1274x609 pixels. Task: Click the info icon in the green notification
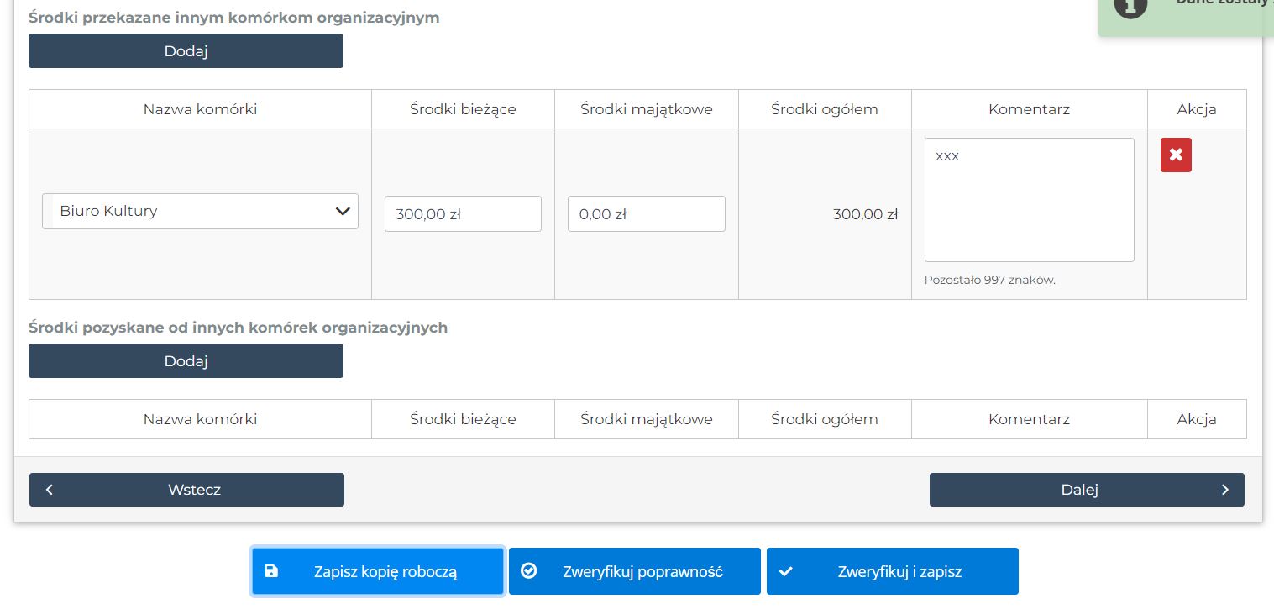click(x=1130, y=5)
